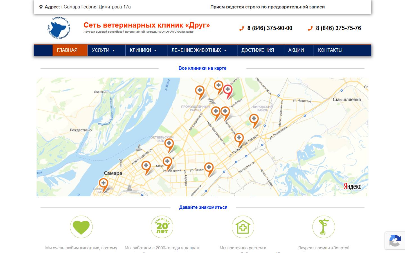This screenshot has height=253, width=405.
Task: Click the phone icon beside 375-75-76
Action: pyautogui.click(x=310, y=28)
